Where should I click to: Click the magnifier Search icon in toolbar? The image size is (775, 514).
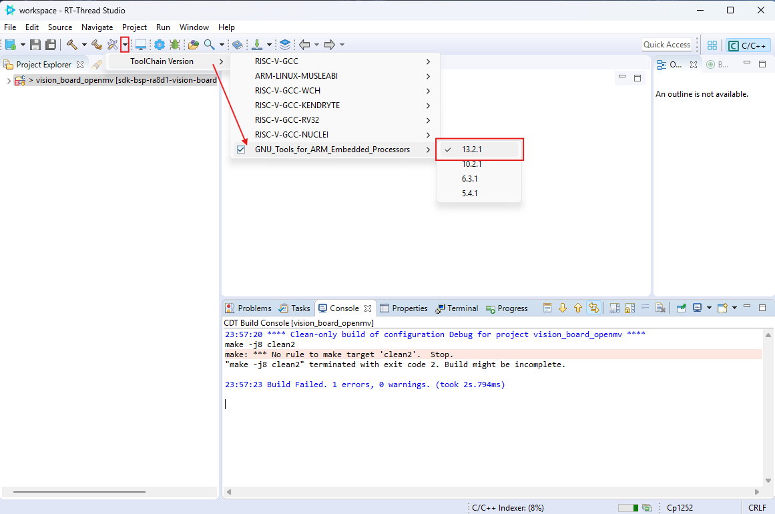tap(210, 45)
